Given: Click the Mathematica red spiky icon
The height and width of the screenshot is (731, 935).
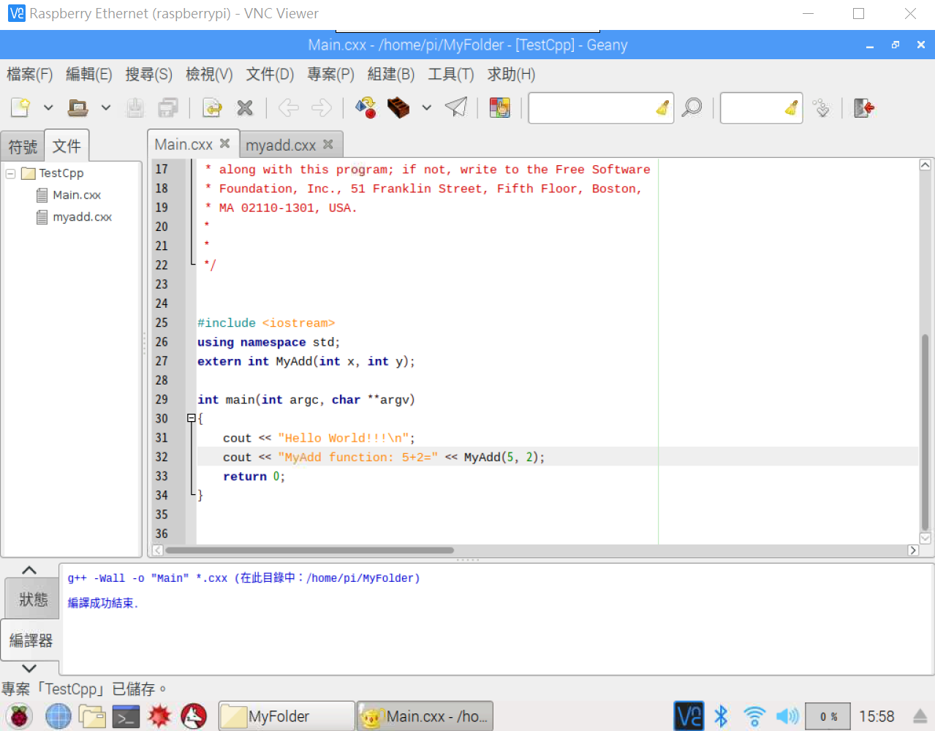Looking at the screenshot, I should (159, 716).
